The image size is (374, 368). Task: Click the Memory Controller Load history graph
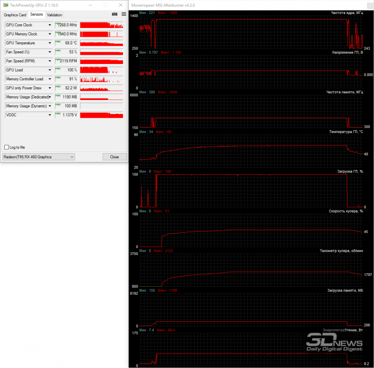101,79
